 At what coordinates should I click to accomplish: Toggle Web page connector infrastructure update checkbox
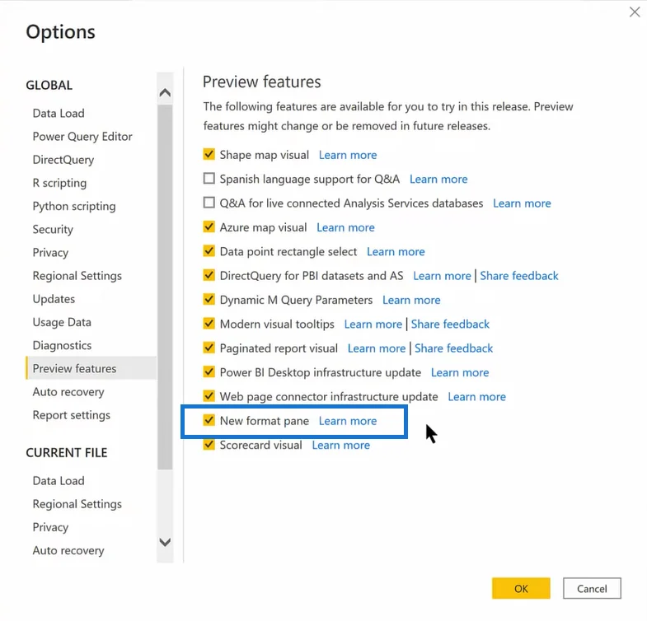(209, 396)
